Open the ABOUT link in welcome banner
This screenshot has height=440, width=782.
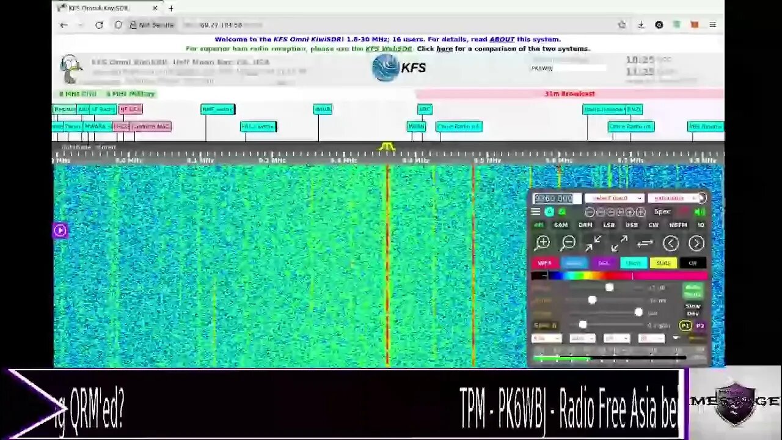(502, 39)
